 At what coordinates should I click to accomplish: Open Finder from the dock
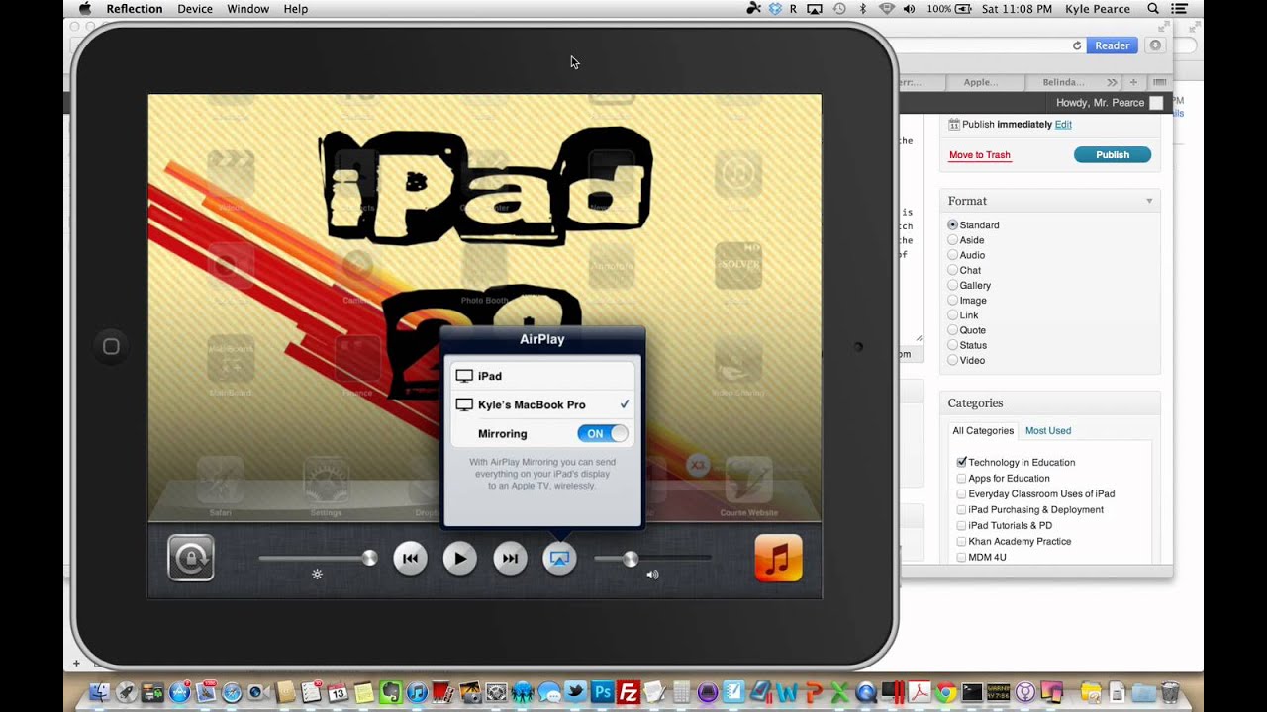(99, 692)
